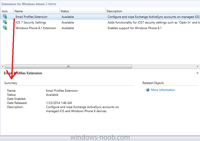Click the horizontal scrollbar left arrow

tap(3, 66)
